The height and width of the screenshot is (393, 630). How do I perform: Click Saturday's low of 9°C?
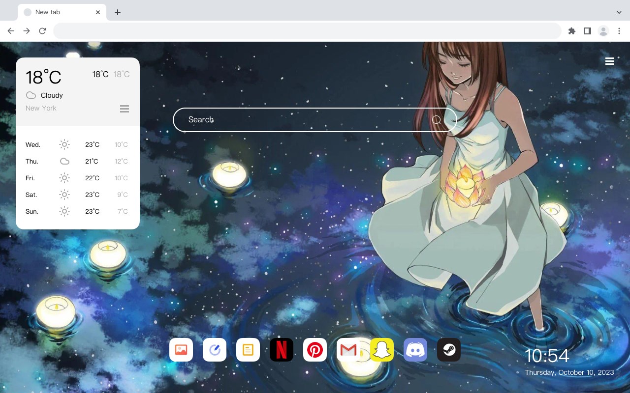123,195
